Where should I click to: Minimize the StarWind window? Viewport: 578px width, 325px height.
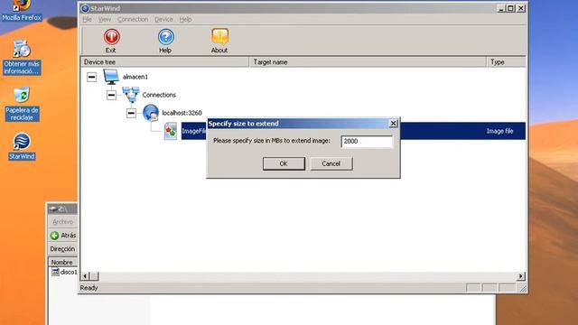coord(500,8)
